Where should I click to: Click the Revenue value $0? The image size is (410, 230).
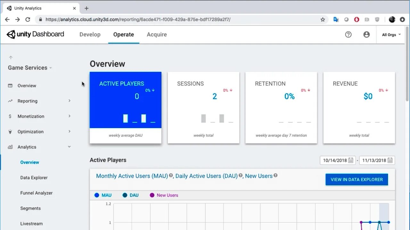[x=368, y=96]
